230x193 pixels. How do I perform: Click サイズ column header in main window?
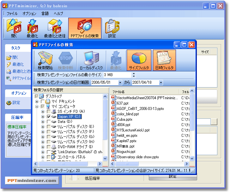pos(205,52)
